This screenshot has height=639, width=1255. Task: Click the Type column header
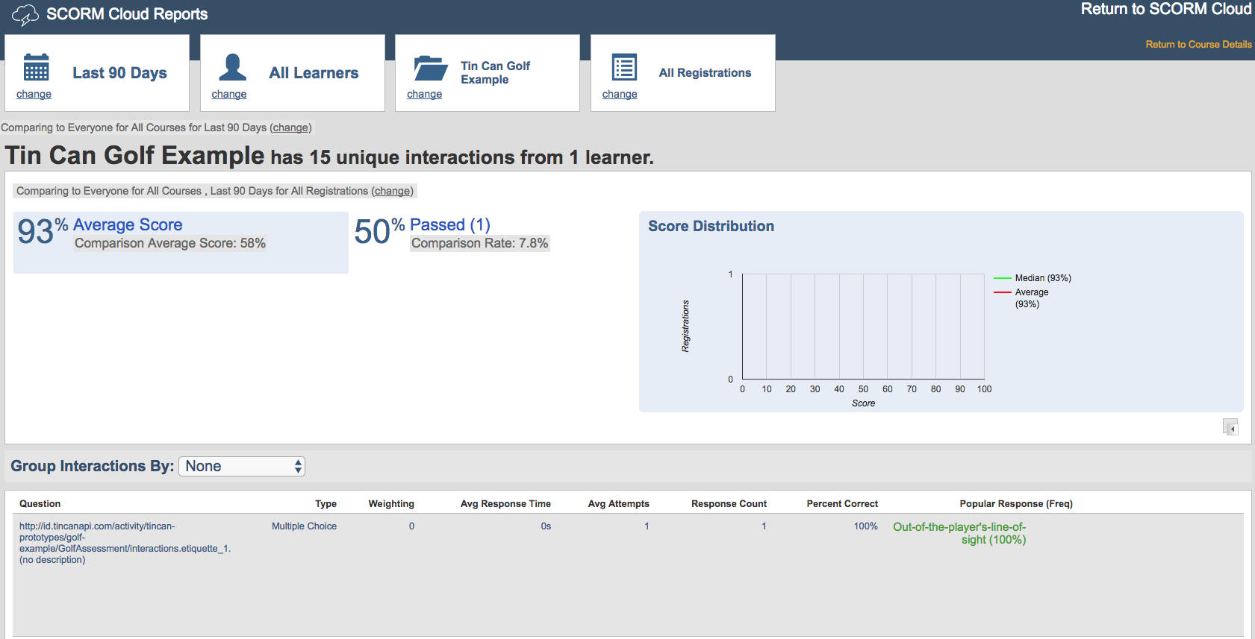(326, 504)
